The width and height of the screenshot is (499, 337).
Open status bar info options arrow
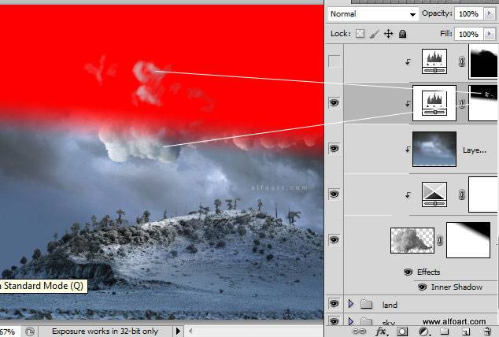point(178,331)
